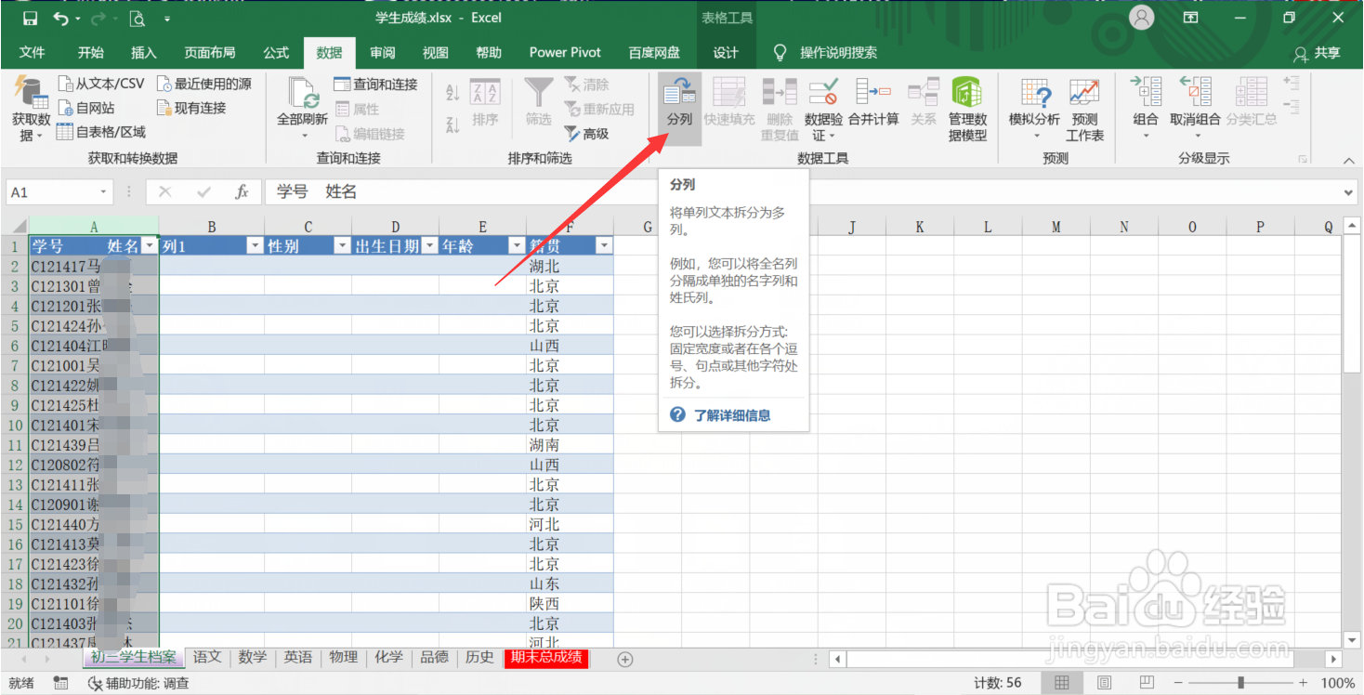Expand the formula bar
Viewport: 1364px width, 695px height.
tap(1349, 192)
